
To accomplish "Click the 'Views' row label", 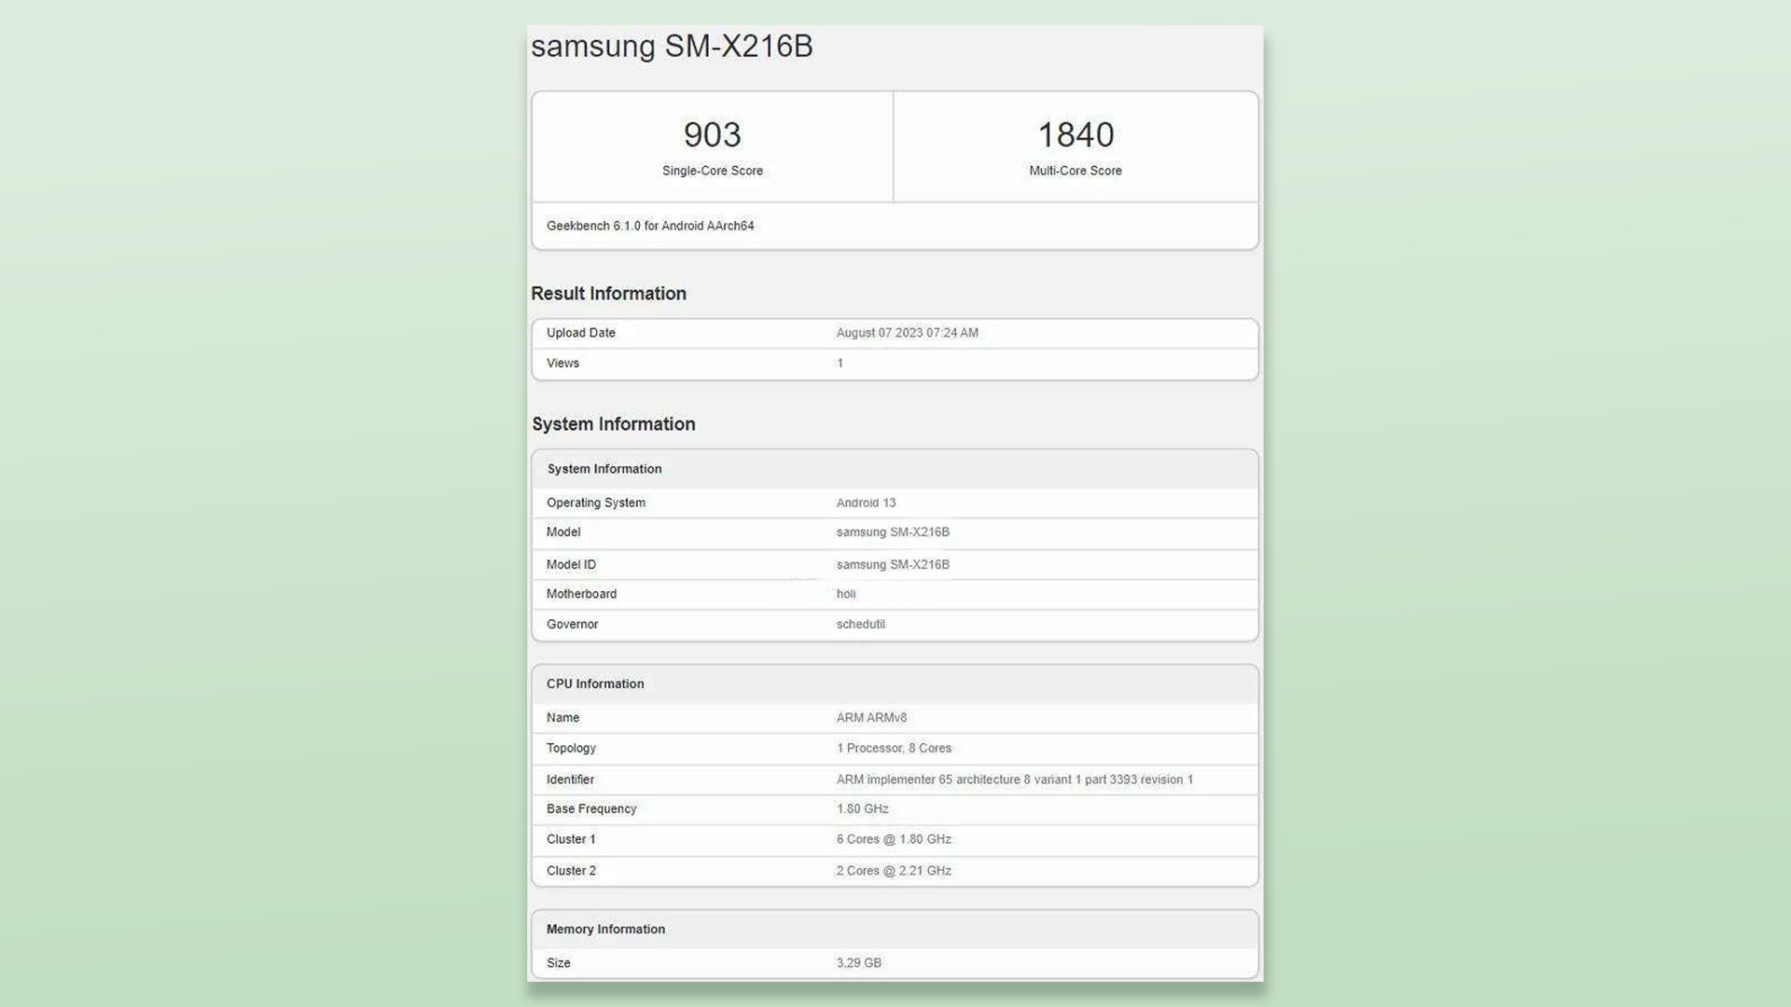I will click(562, 364).
